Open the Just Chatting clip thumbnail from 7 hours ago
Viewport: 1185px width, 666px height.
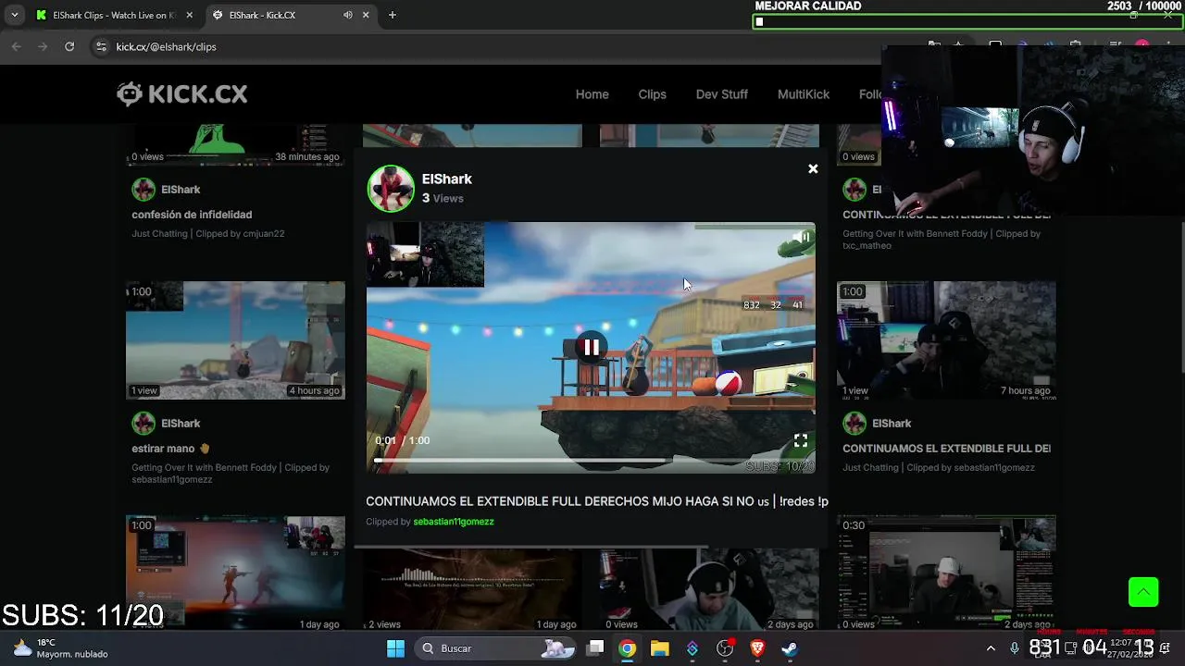pos(946,340)
